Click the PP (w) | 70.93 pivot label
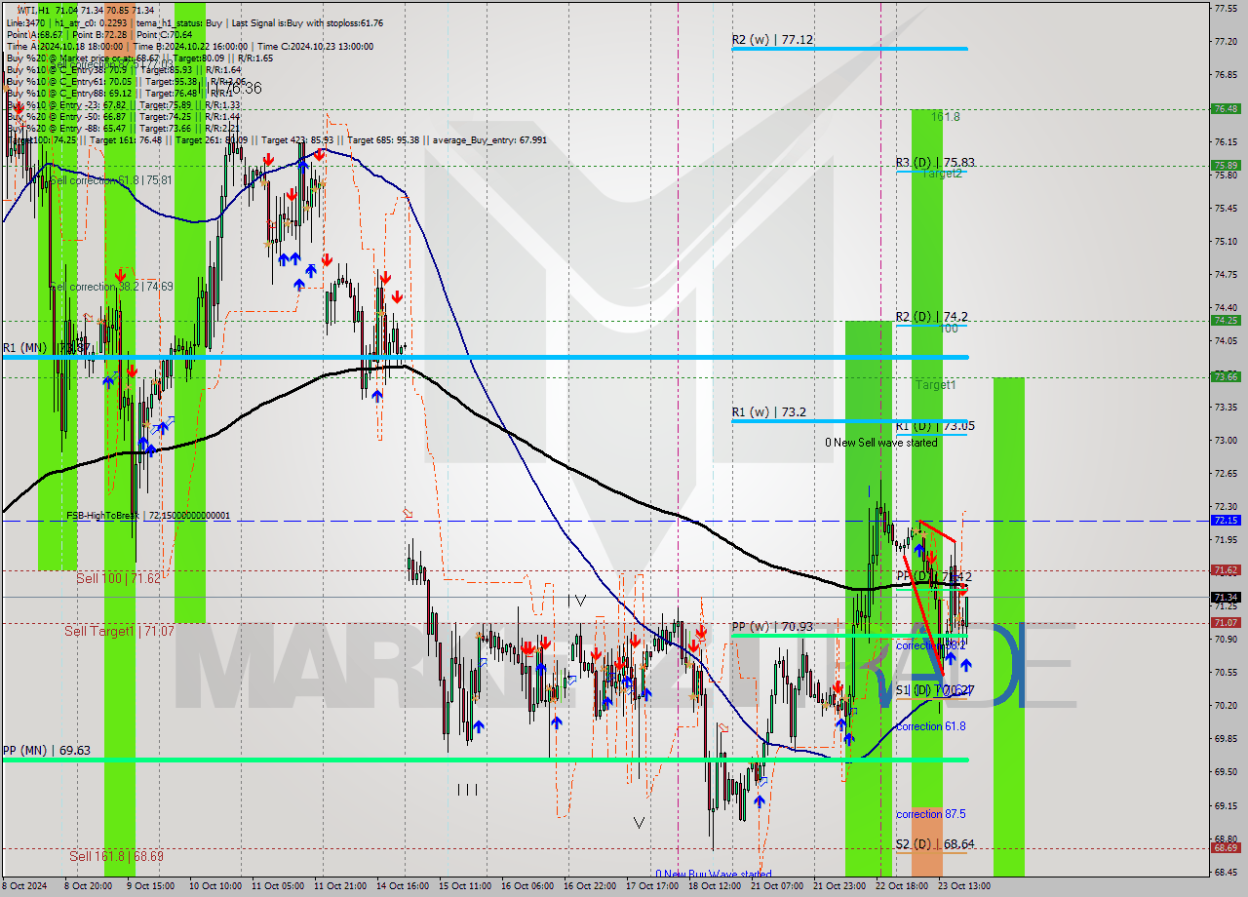The image size is (1248, 897). (x=772, y=627)
